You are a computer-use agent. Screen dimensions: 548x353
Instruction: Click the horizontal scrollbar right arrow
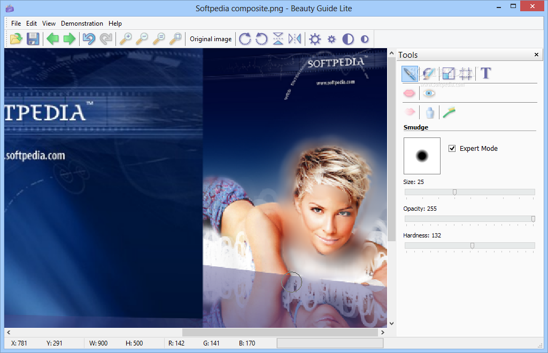[x=383, y=332]
